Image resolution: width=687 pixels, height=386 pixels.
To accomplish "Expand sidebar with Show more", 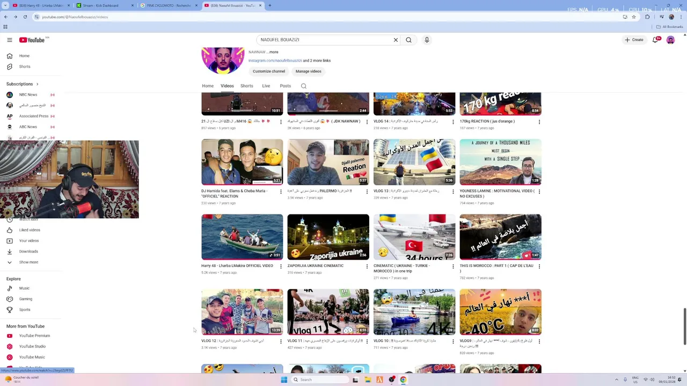I will point(28,262).
